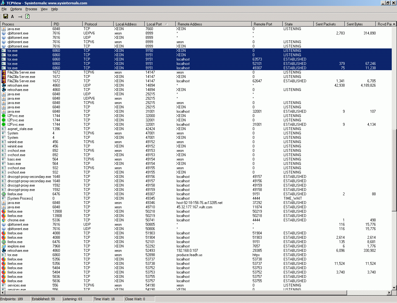
Task: Click the firefox.exe icon in the local port 49307 row
Action: click(x=4, y=194)
